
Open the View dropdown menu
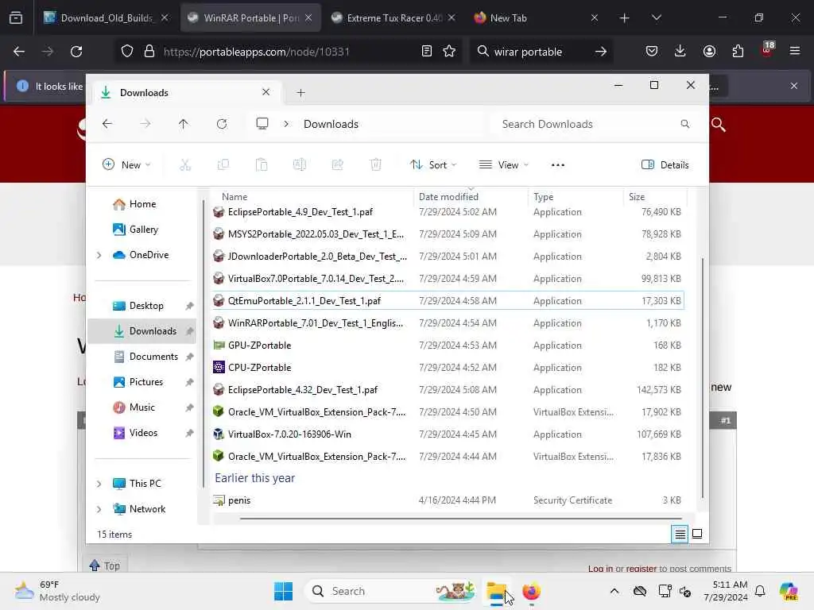503,165
